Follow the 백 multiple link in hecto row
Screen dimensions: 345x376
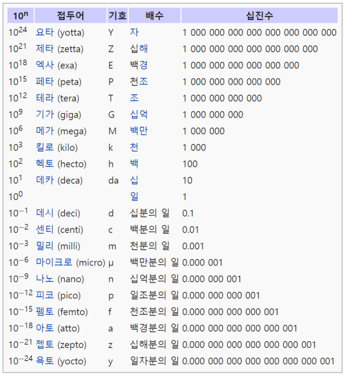click(134, 164)
